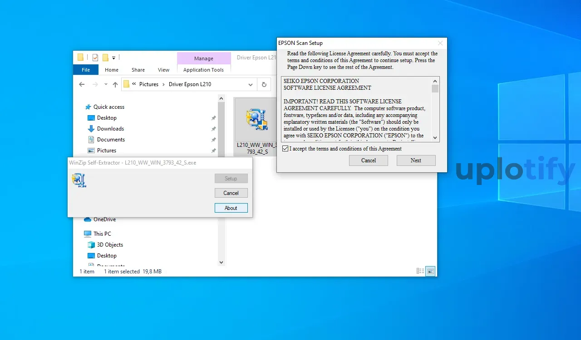
Task: Click the Explorer forward arrow
Action: point(95,84)
